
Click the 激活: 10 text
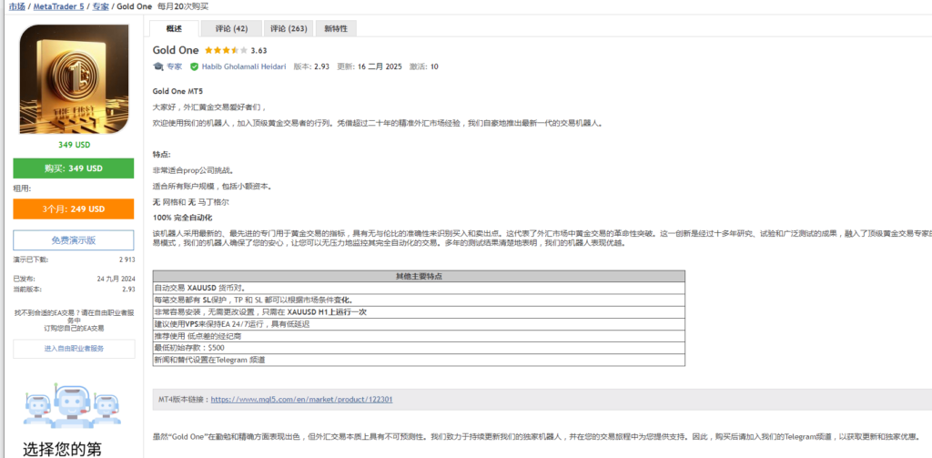[x=424, y=66]
